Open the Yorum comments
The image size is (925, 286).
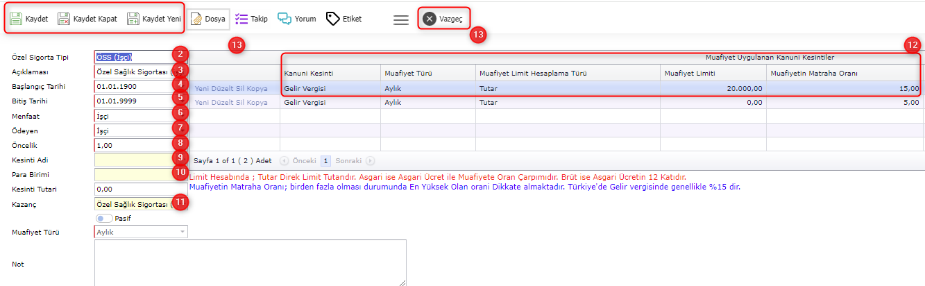[x=297, y=19]
